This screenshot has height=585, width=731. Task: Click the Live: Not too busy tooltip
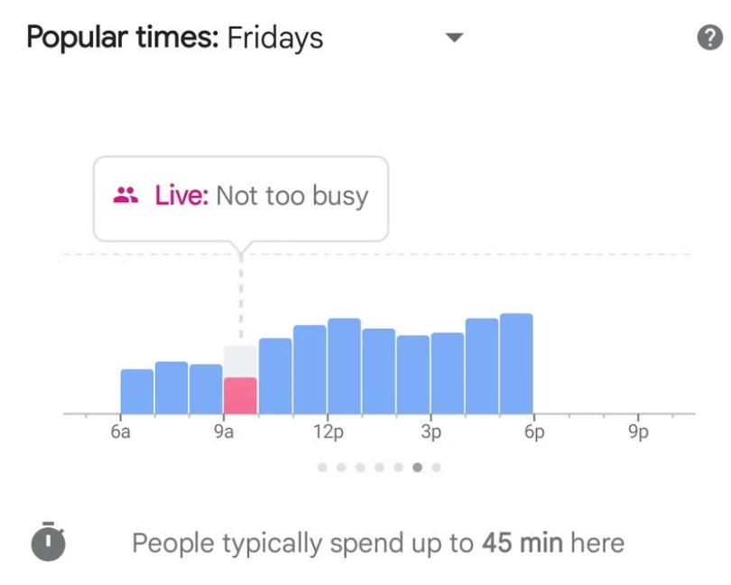241,199
